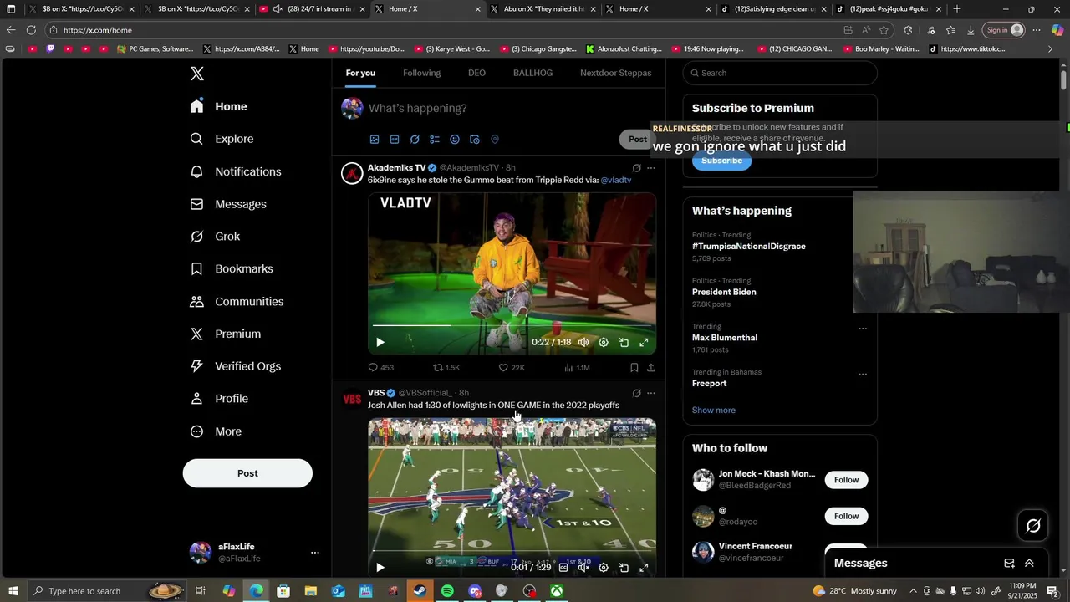View analytics of the Akademiks TV post
Image resolution: width=1070 pixels, height=602 pixels.
tap(577, 368)
